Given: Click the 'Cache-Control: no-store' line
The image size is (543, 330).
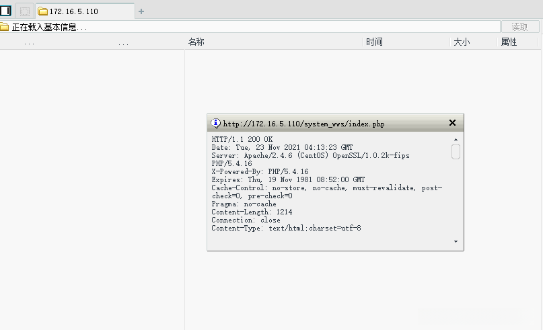Looking at the screenshot, I should click(327, 188).
